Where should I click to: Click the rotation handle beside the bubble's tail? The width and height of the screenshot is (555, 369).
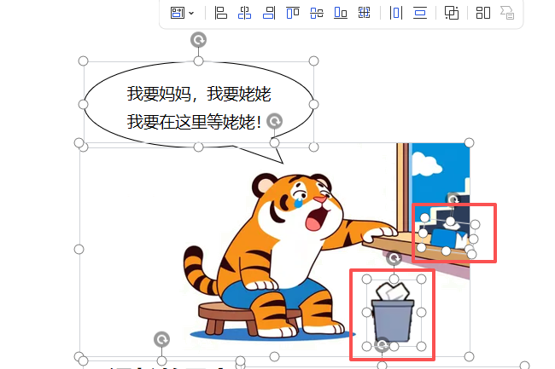coord(274,122)
